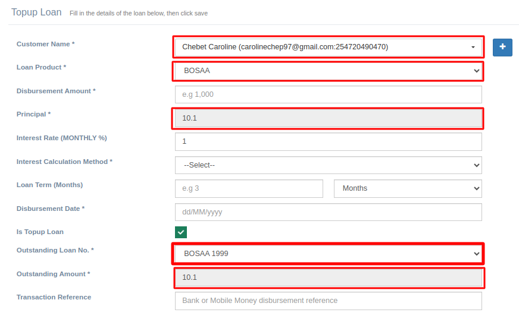
Task: Focus the Interest Rate monthly field
Action: [328, 141]
